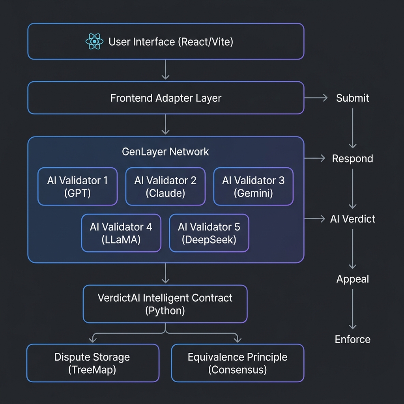Open the Dispute Storage (TreeMap) box
404x404 pixels.
click(x=93, y=363)
